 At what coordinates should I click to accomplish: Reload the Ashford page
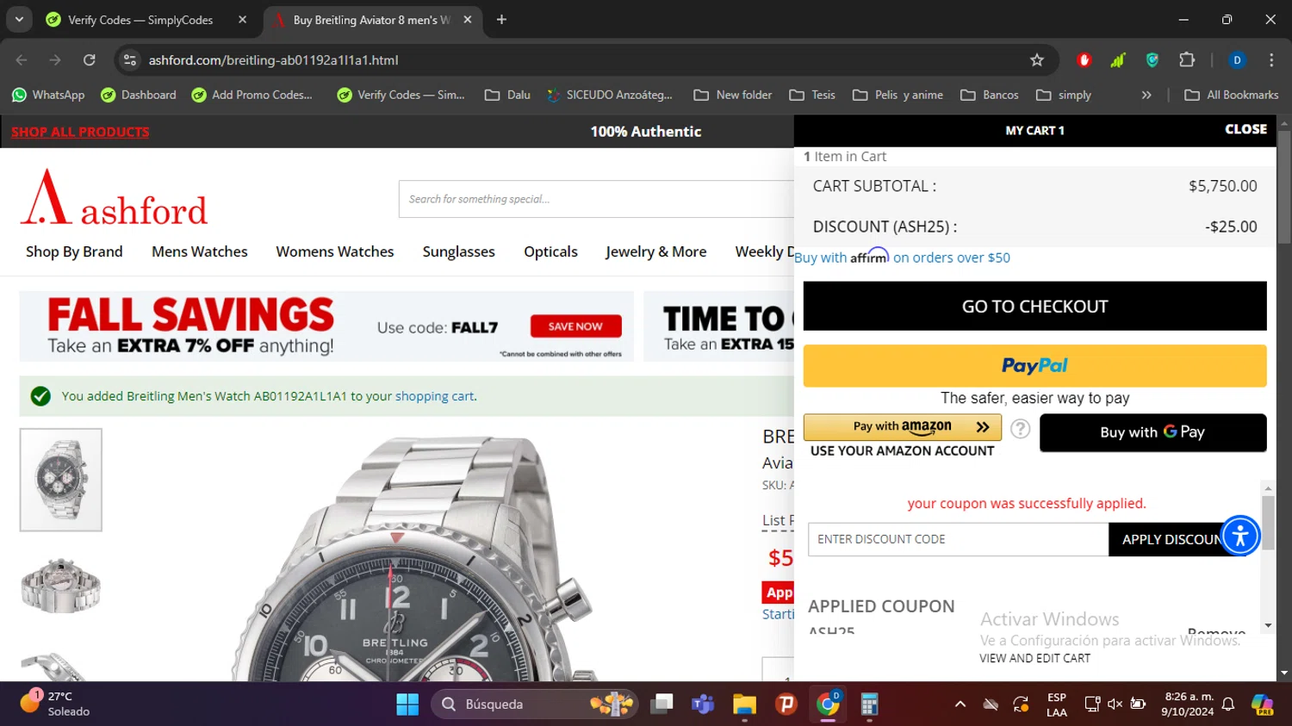tap(90, 60)
